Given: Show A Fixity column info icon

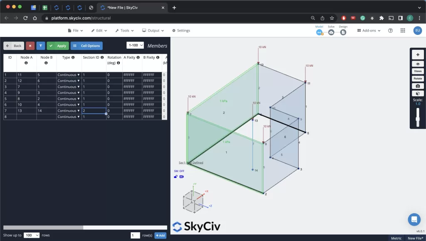Looking at the screenshot, I should tap(138, 57).
